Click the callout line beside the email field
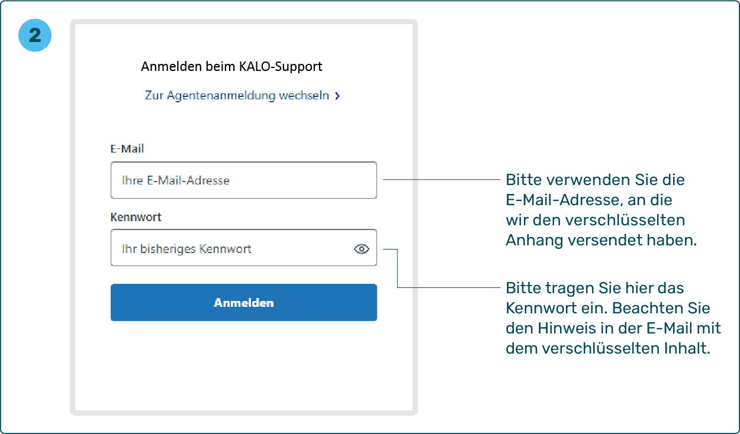This screenshot has height=434, width=740. click(441, 179)
